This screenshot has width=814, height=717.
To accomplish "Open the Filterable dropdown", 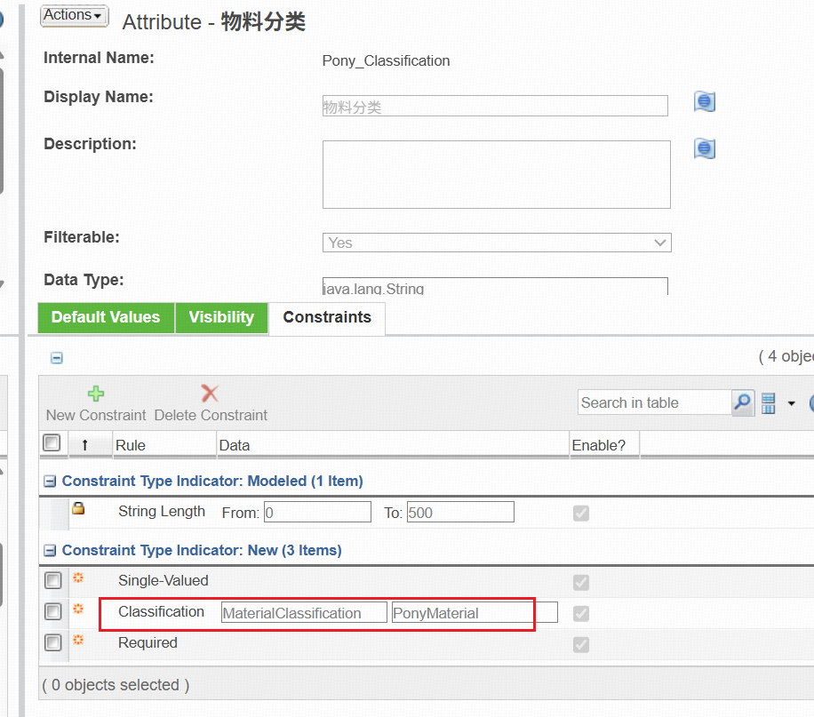I will (x=660, y=242).
